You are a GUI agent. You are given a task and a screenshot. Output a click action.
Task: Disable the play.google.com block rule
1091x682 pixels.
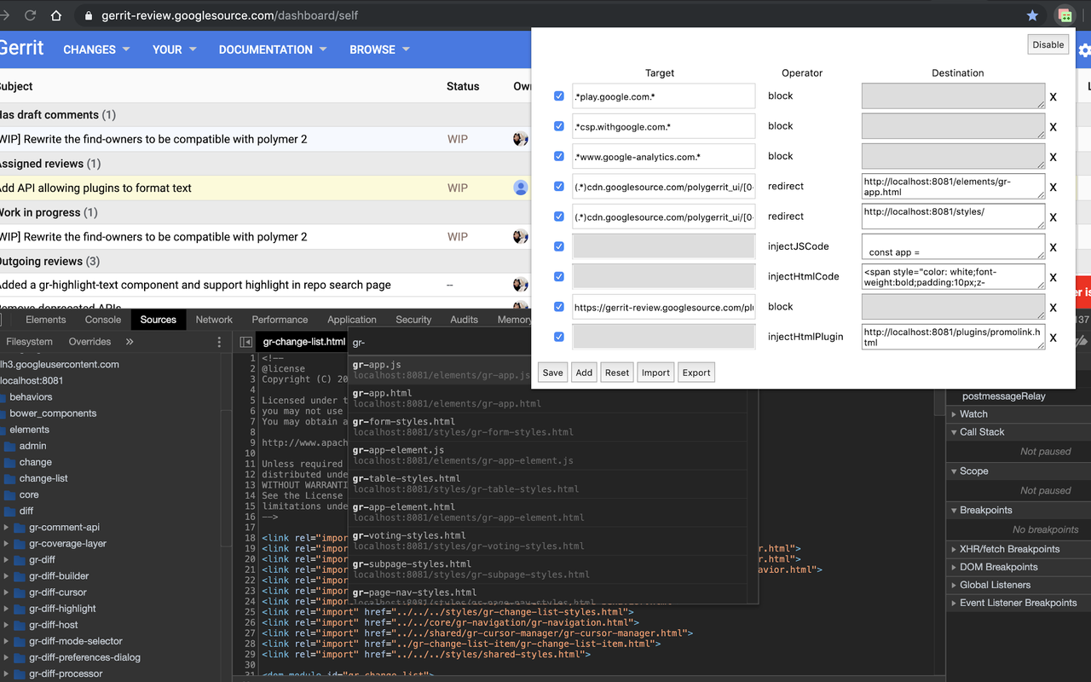point(559,96)
